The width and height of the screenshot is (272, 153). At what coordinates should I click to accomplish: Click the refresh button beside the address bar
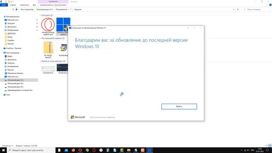click(238, 9)
